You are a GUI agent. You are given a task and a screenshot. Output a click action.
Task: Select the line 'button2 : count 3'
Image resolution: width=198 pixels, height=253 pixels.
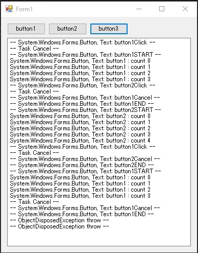(x=80, y=134)
